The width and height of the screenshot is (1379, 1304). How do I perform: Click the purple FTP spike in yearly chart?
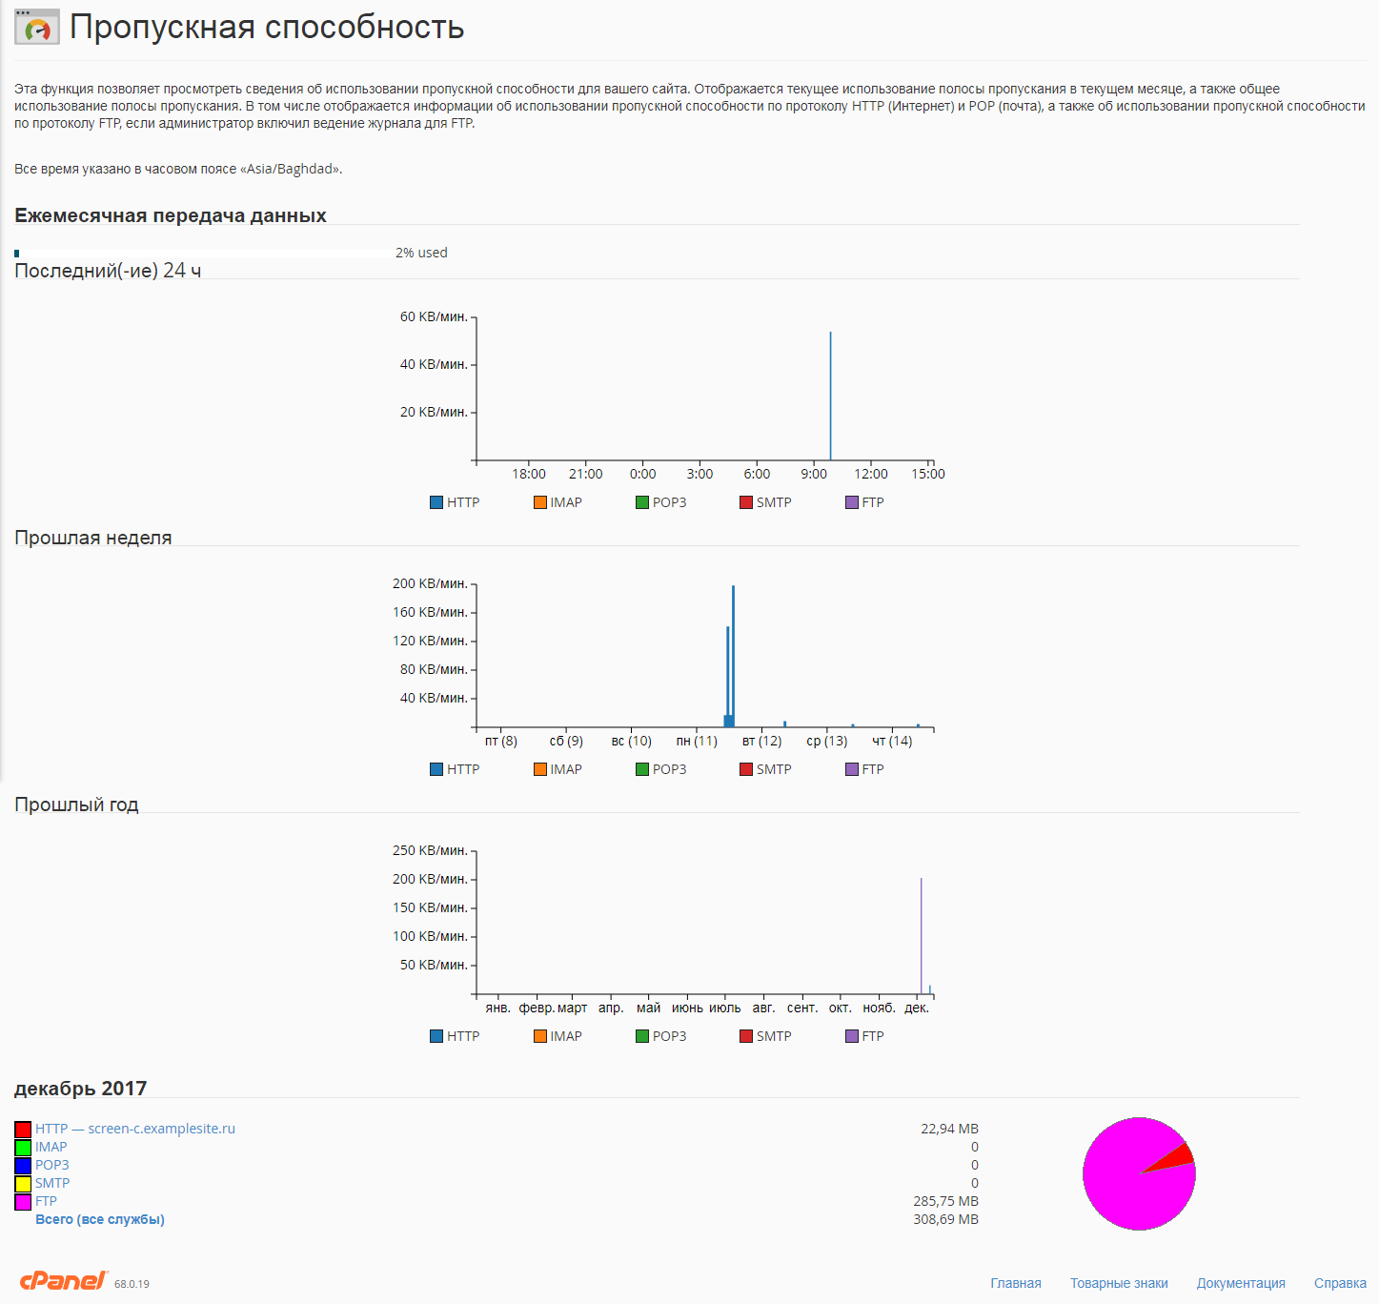pos(921,936)
